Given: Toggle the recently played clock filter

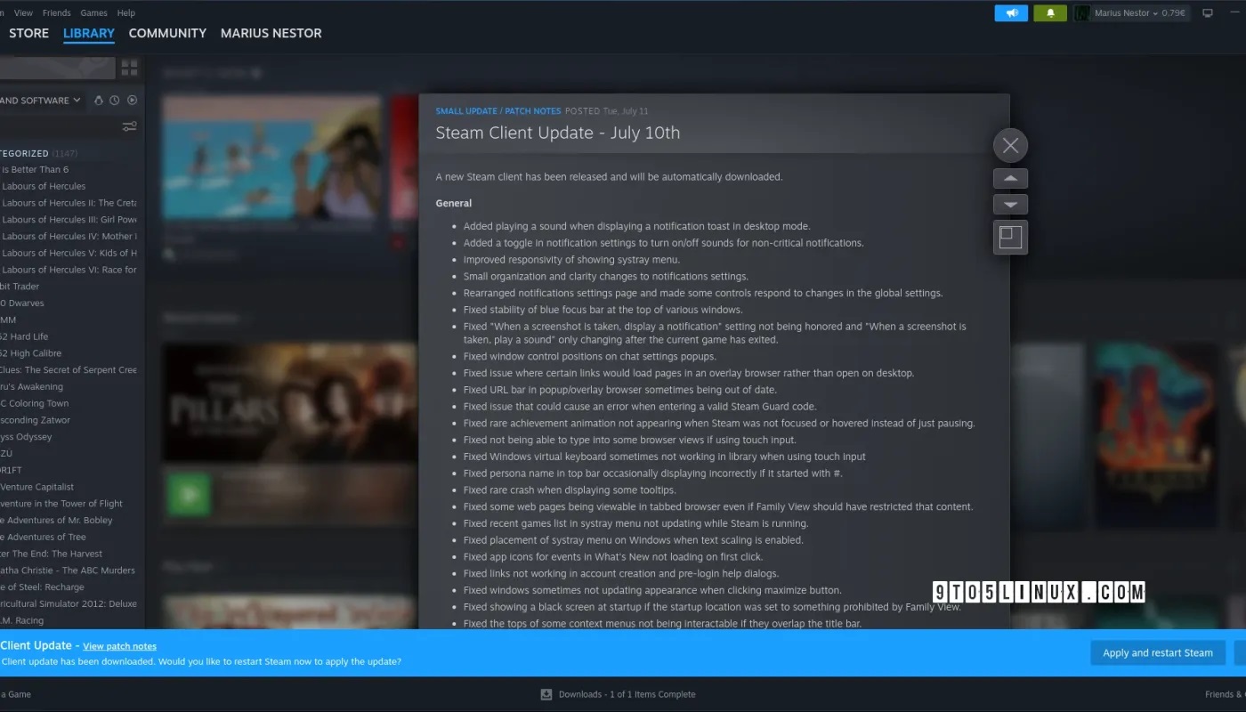Looking at the screenshot, I should pyautogui.click(x=114, y=100).
